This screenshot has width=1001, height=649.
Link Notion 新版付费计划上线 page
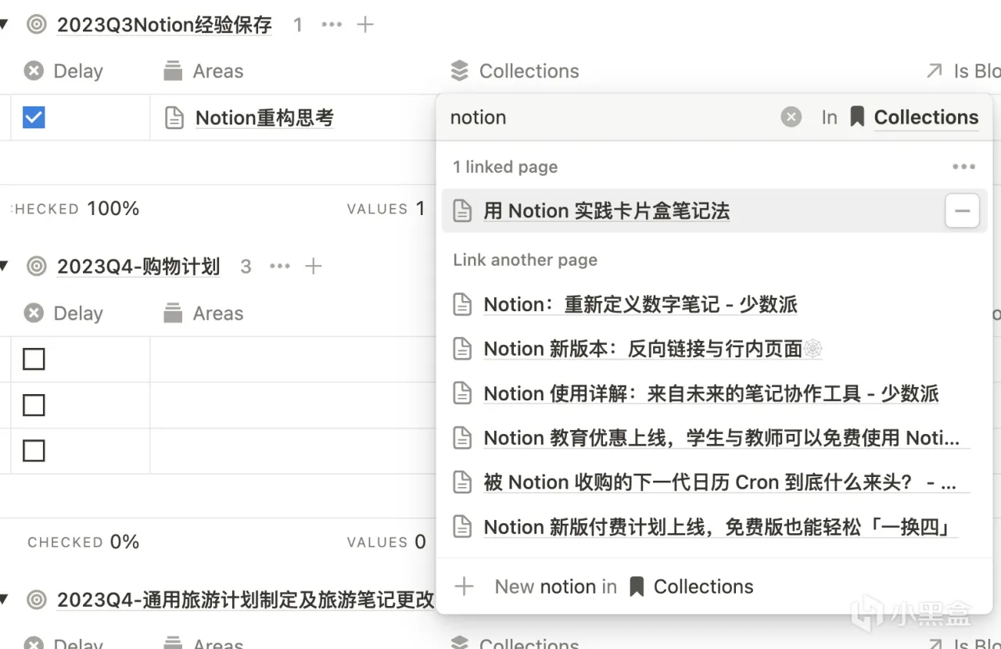coord(721,527)
